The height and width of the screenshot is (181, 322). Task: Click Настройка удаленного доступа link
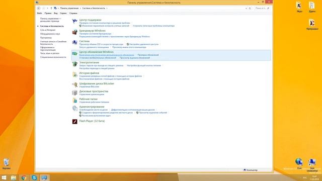pyautogui.click(x=144, y=44)
